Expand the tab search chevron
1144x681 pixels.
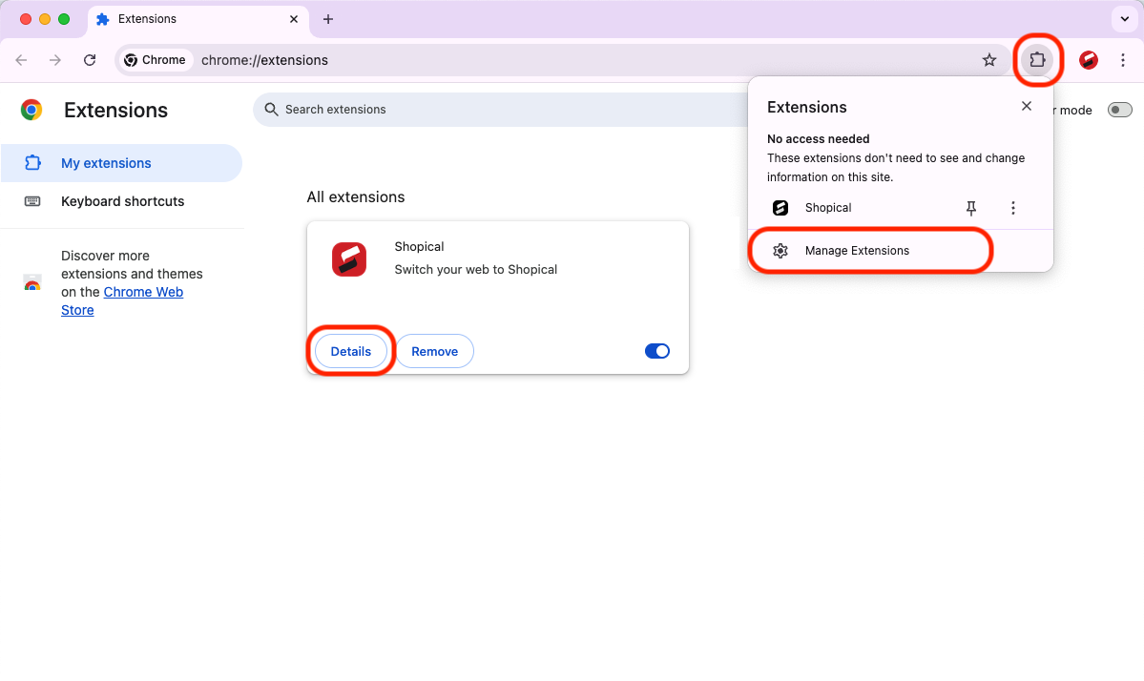pos(1124,19)
